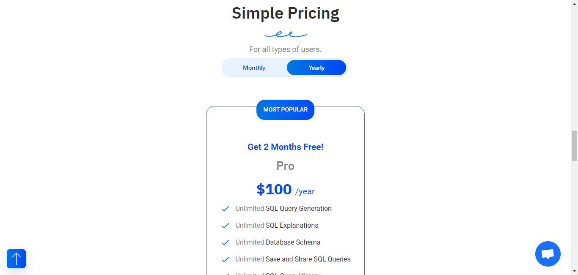Select the Yearly billing option
Image resolution: width=578 pixels, height=275 pixels.
317,68
